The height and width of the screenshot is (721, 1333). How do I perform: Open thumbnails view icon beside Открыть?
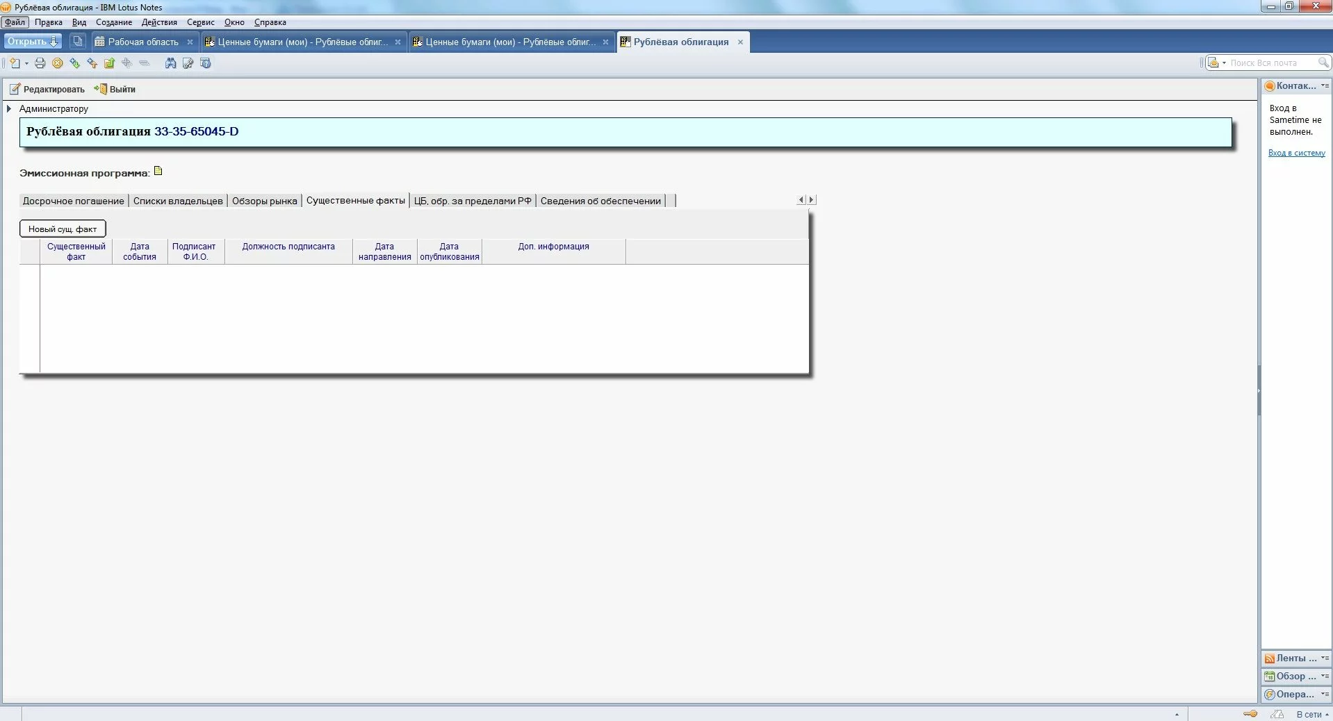pyautogui.click(x=78, y=42)
